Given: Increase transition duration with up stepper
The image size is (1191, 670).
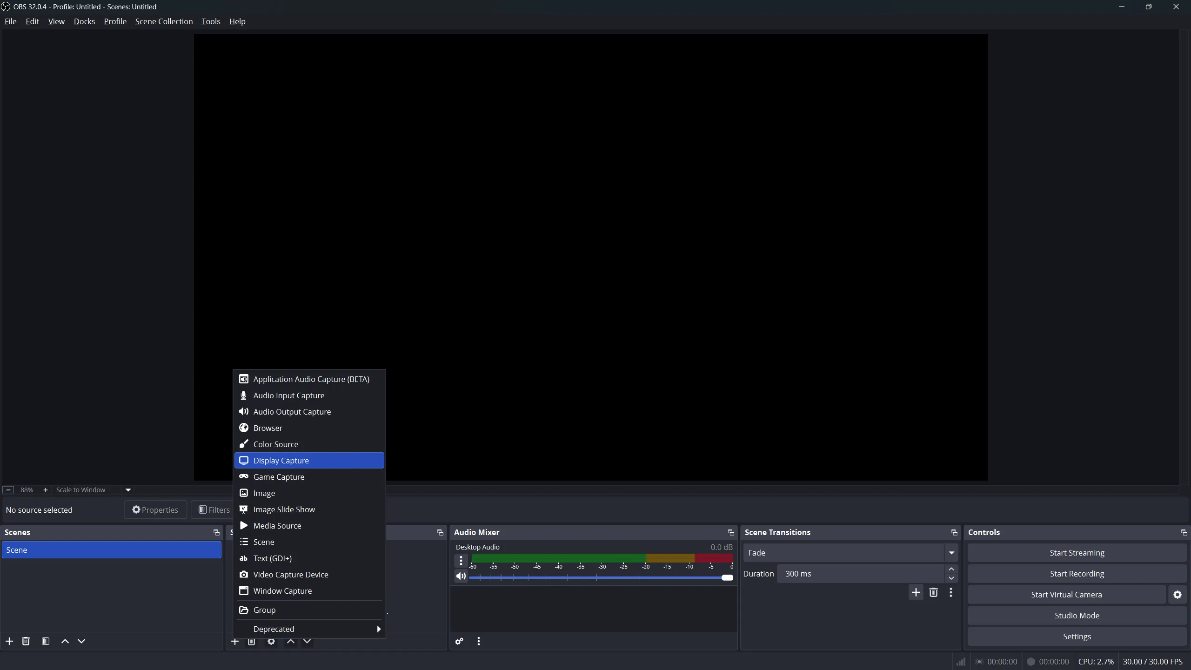Looking at the screenshot, I should [951, 569].
